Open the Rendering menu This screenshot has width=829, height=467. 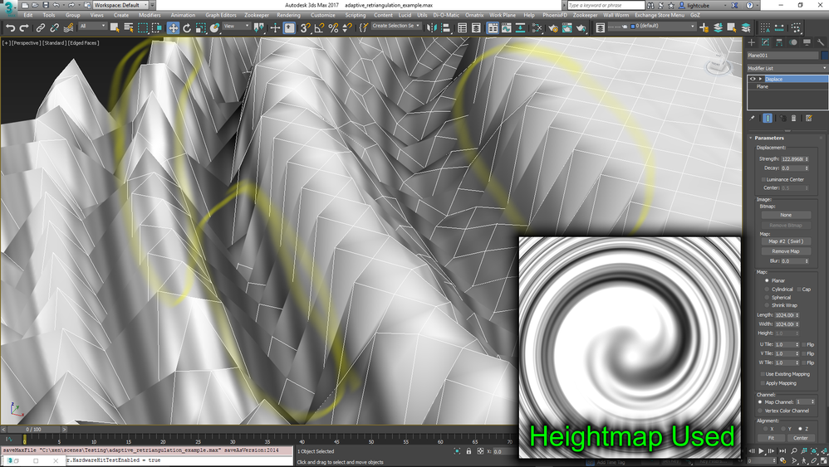[288, 15]
